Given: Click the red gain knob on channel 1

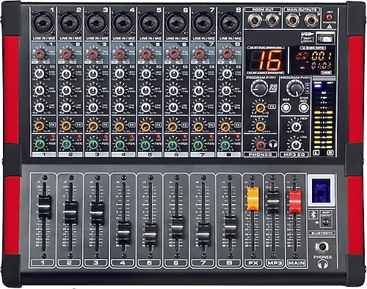Looking at the screenshot, I should tap(40, 54).
